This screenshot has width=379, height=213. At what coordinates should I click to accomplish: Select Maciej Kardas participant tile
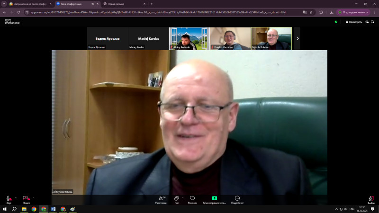(x=148, y=38)
